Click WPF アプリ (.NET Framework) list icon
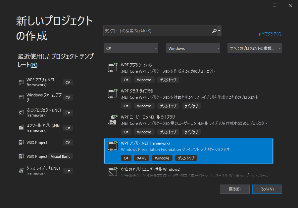Image resolution: width=298 pixels, height=208 pixels. pyautogui.click(x=113, y=146)
